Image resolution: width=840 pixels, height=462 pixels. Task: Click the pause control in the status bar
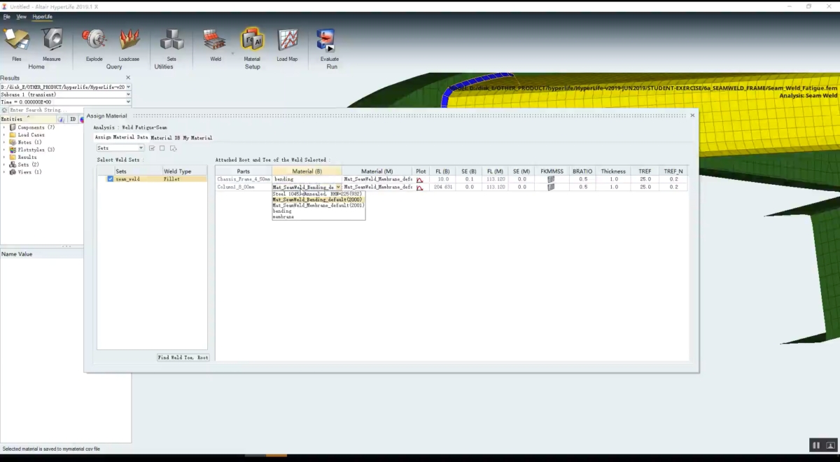[x=815, y=444]
